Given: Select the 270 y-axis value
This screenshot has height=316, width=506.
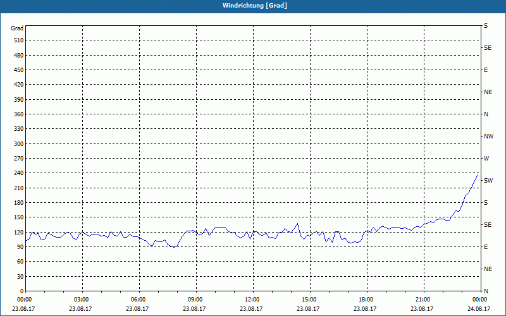Looking at the screenshot, I should [19, 159].
